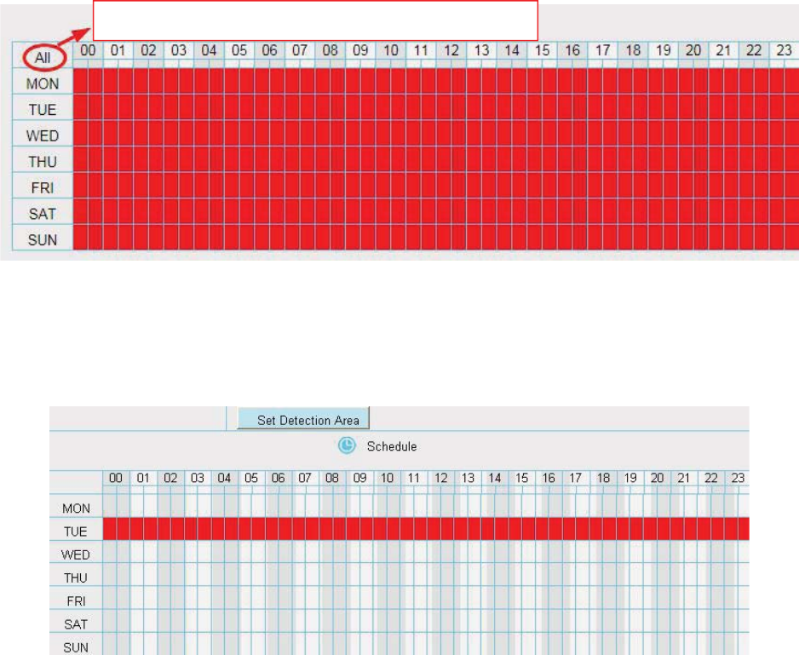
Task: Click hour 21 column header in bottom schedule
Action: (x=684, y=478)
